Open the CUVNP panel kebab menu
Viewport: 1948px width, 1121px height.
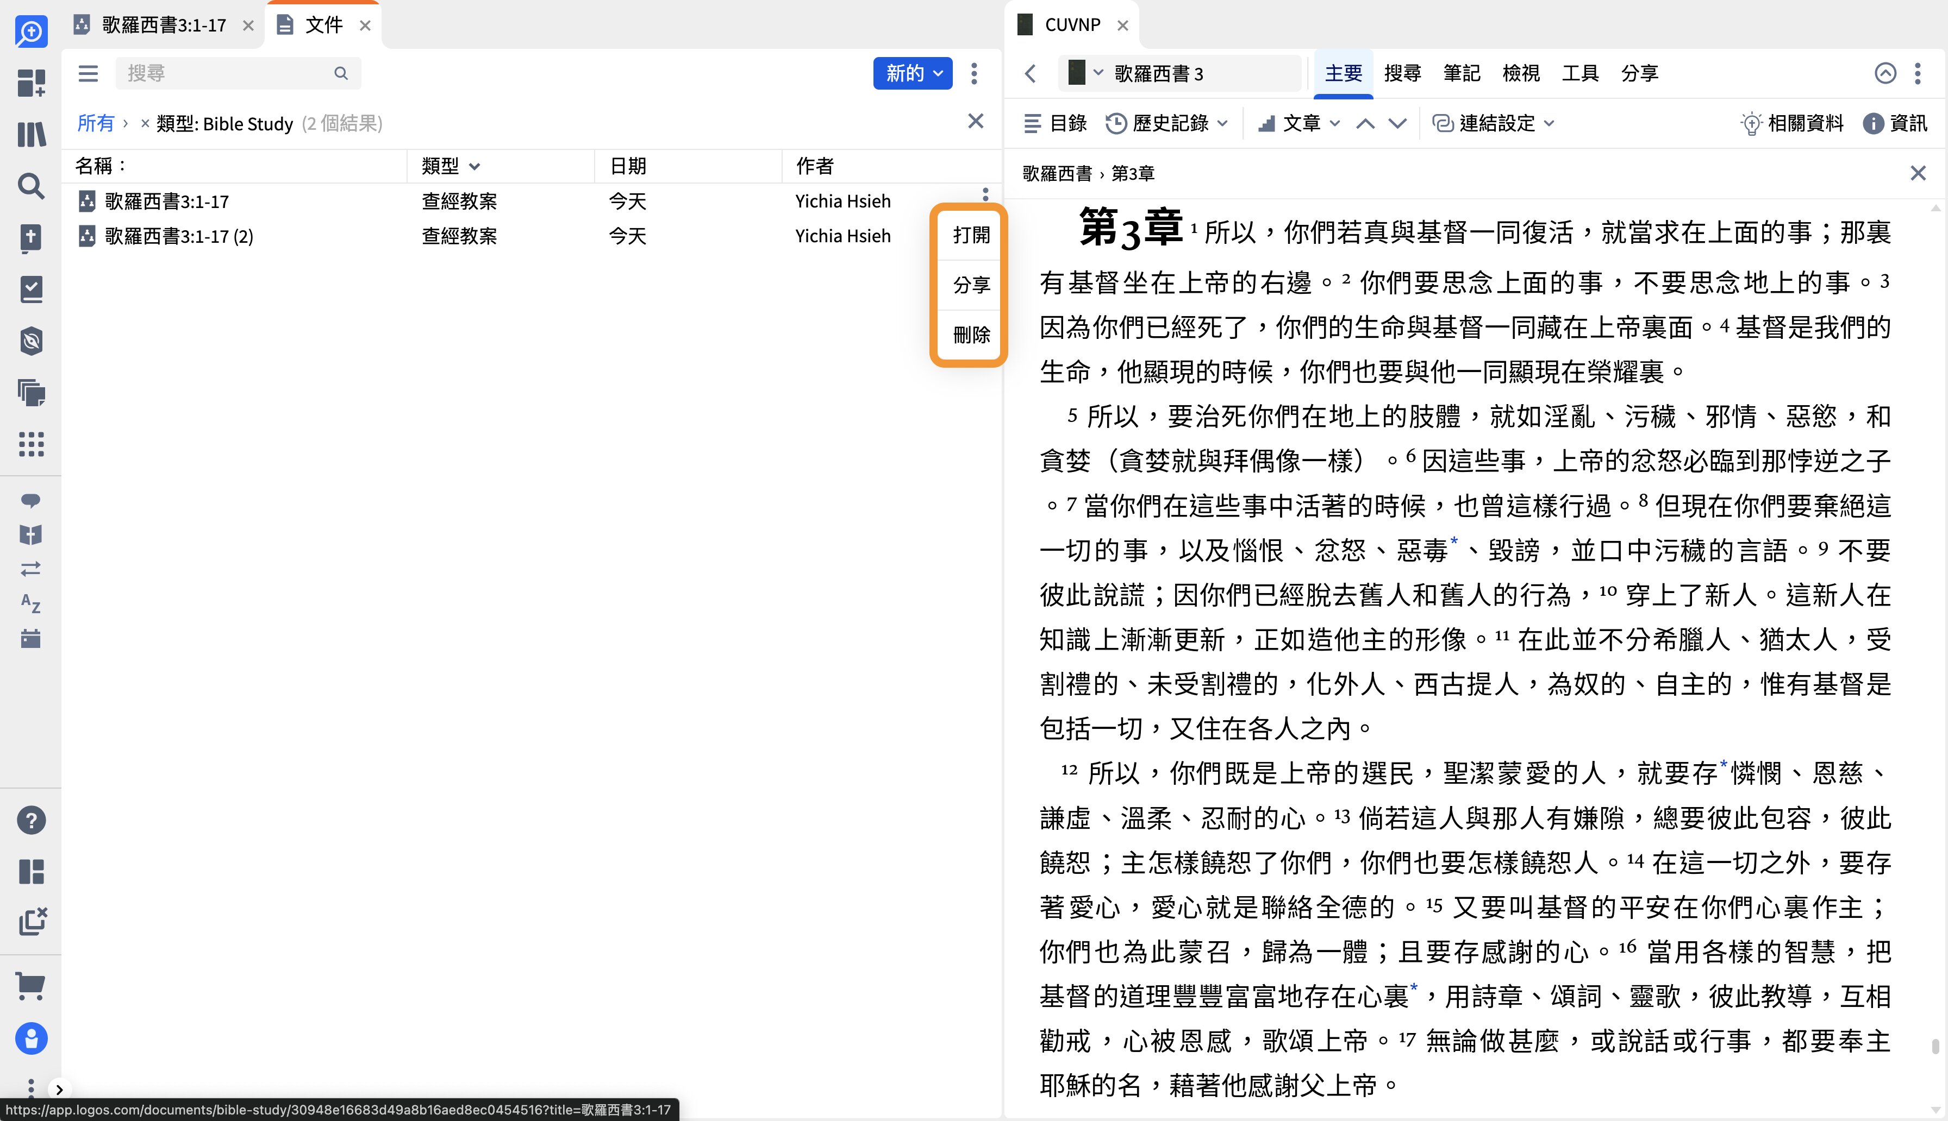click(x=1918, y=73)
